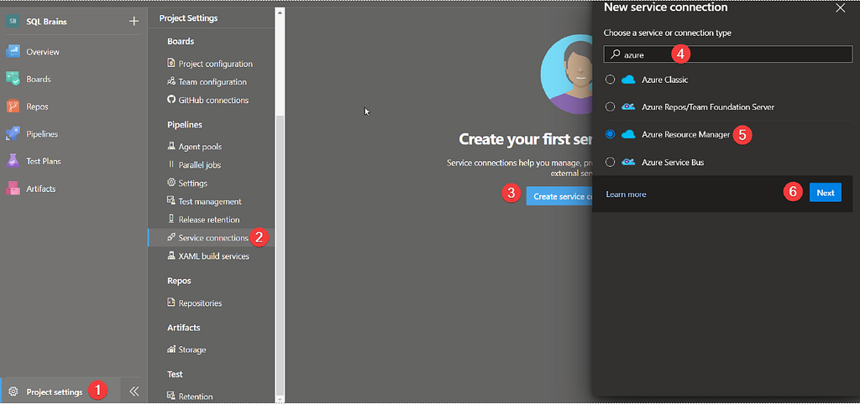Select Azure Repos/Team Foundation Server radio button
Screen dimensions: 860x404
(610, 106)
